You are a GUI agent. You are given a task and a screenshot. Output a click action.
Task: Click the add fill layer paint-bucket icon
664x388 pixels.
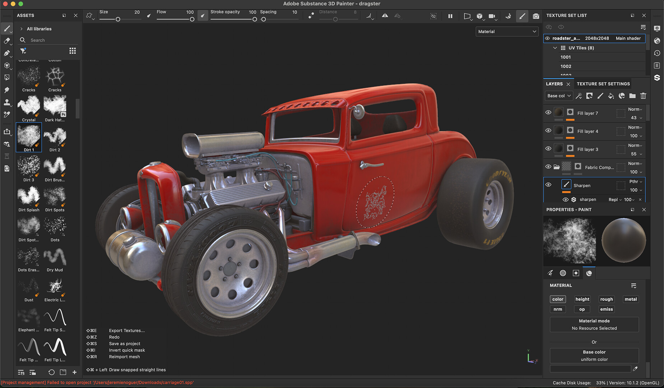click(611, 96)
